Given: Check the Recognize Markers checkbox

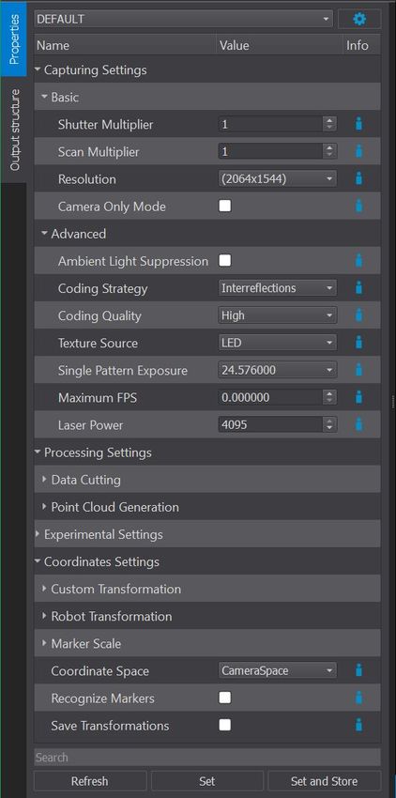Looking at the screenshot, I should [x=224, y=698].
